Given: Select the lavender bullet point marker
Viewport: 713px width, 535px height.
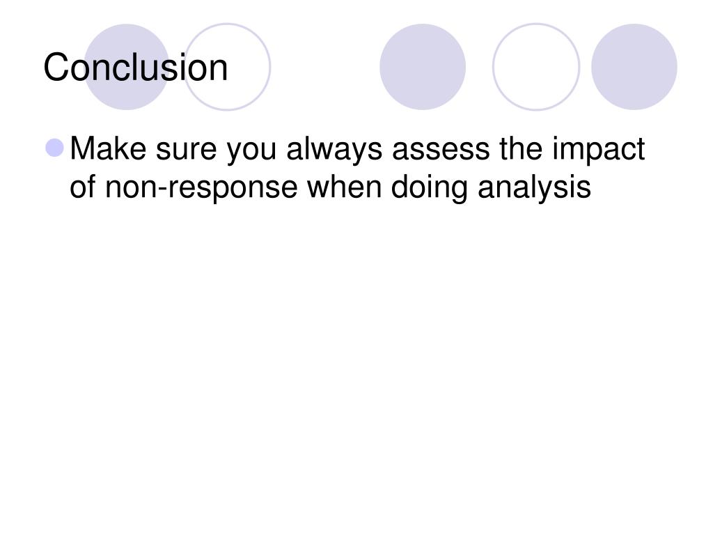Looking at the screenshot, I should click(55, 148).
